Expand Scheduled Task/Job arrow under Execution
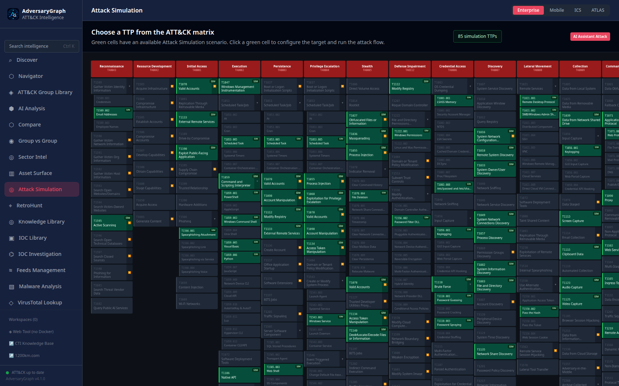This screenshot has width=619, height=386. pos(257,103)
